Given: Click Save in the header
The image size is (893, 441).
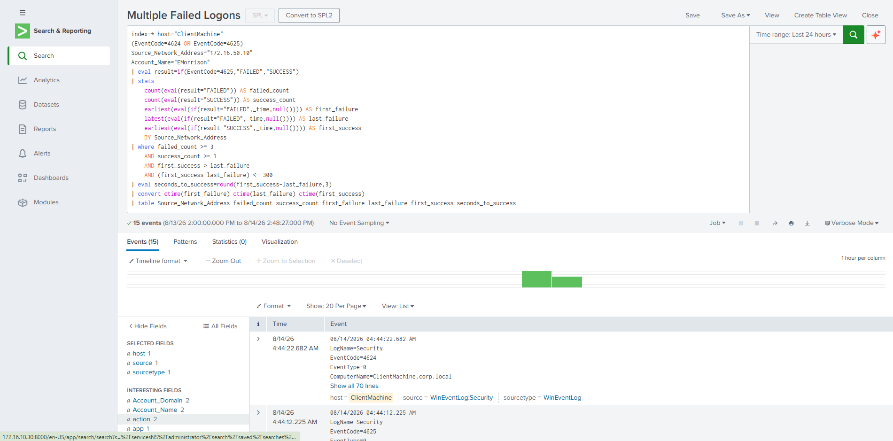Looking at the screenshot, I should (692, 15).
